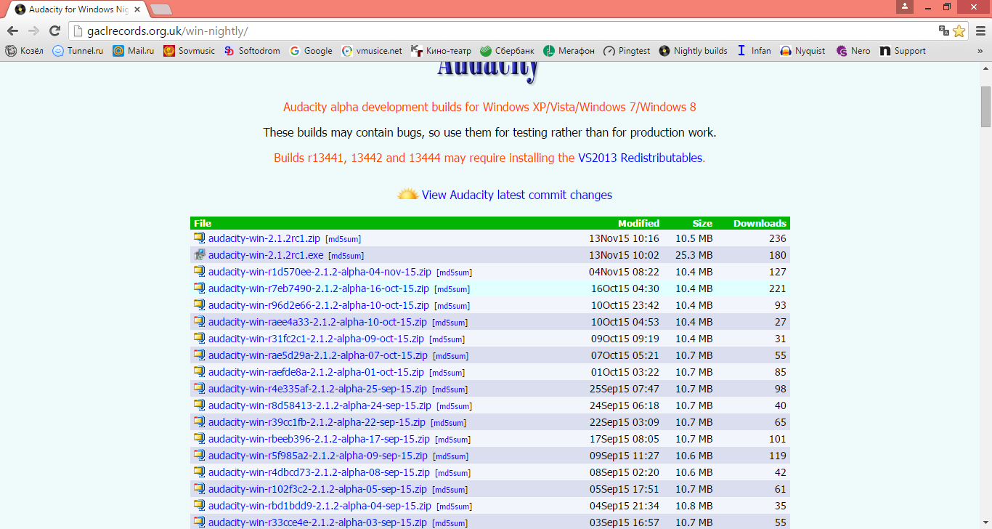
Task: Go back using browser back arrow
Action: click(12, 31)
